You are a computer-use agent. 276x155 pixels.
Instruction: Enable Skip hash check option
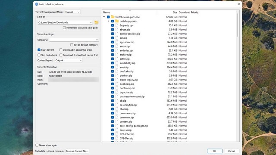point(39,55)
